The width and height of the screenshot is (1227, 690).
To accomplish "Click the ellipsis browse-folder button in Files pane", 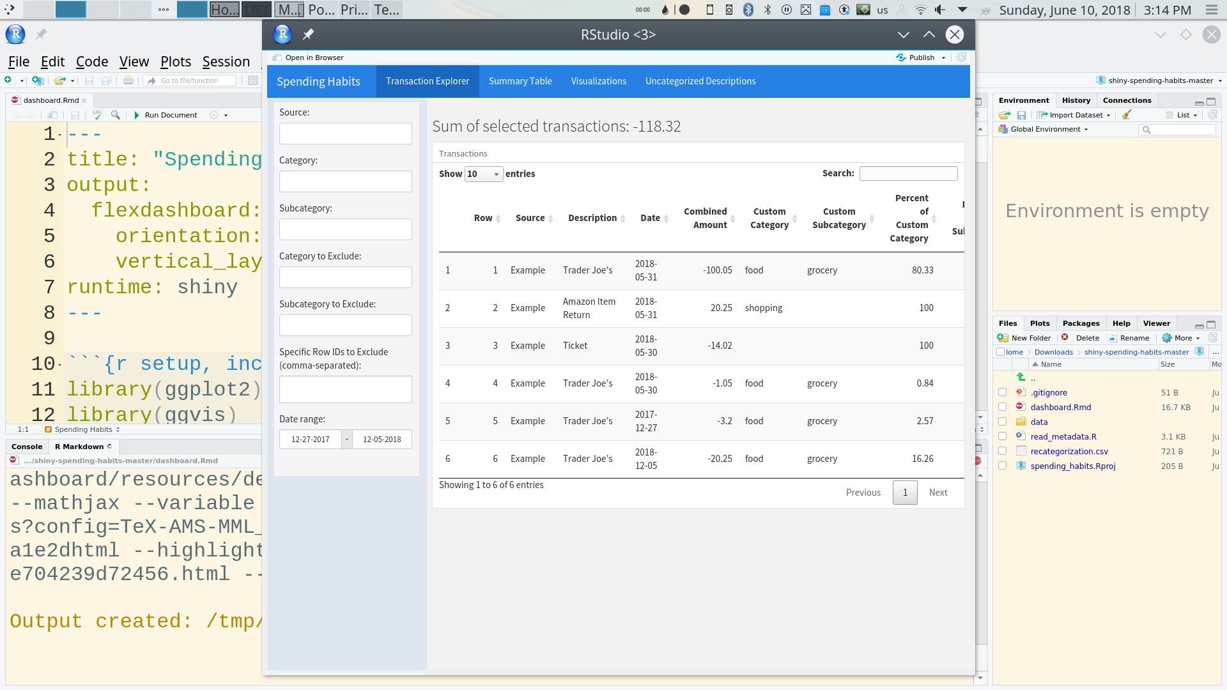I will coord(1215,352).
